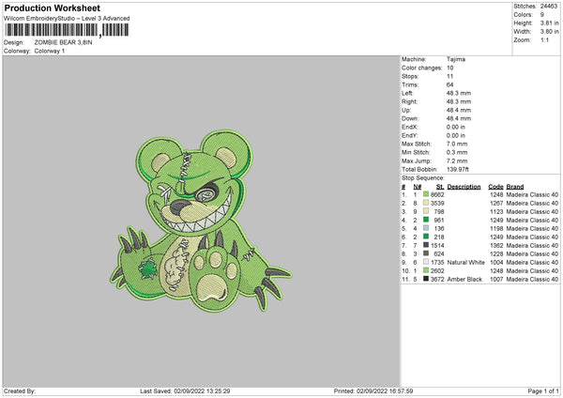Pick the dark green swatch beside 218
This screenshot has width=563, height=398.
click(x=426, y=237)
